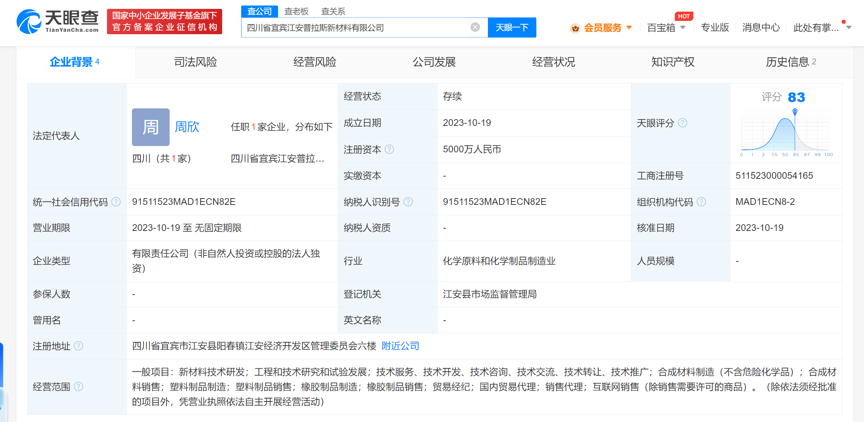Click the help icon beside 天眼评分
864x422 pixels.
pyautogui.click(x=682, y=123)
